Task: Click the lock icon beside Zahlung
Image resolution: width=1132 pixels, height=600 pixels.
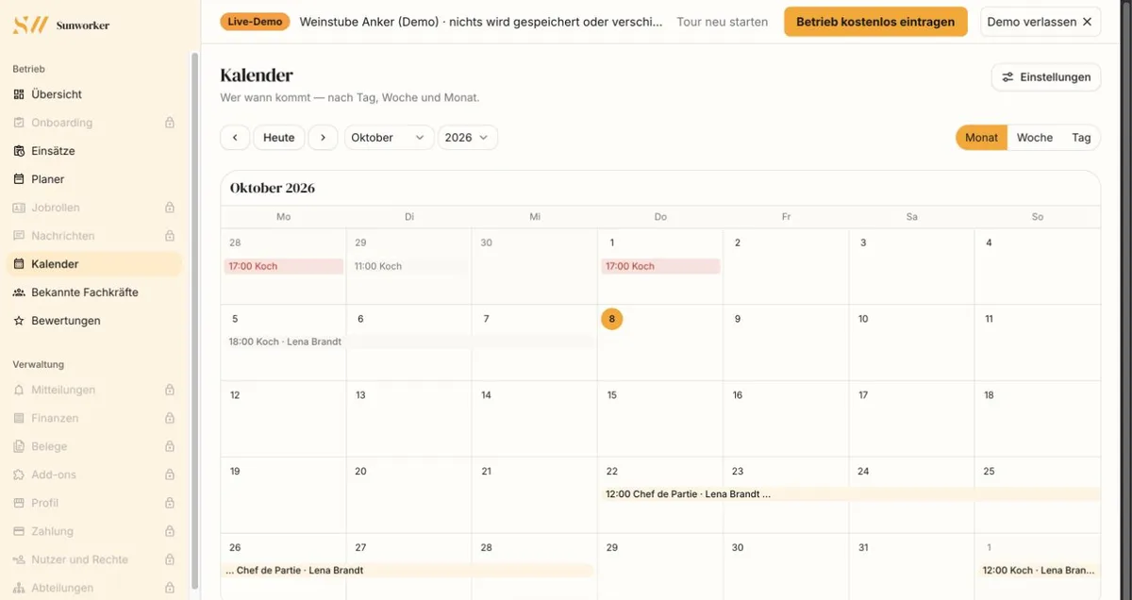Action: (x=170, y=531)
